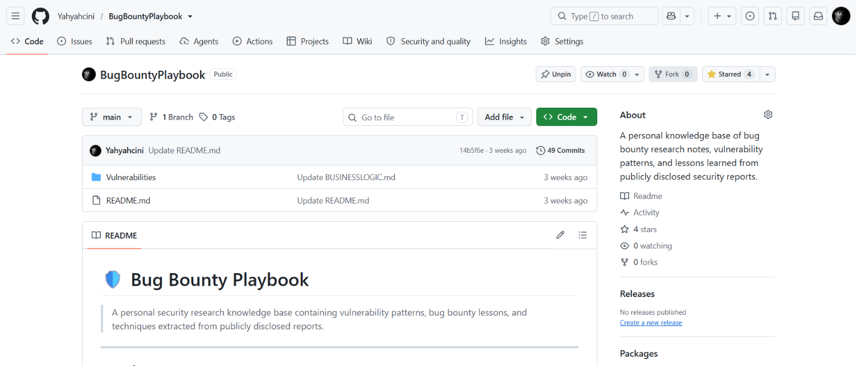
Task: Open the Vulnerabilities folder
Action: (x=131, y=177)
